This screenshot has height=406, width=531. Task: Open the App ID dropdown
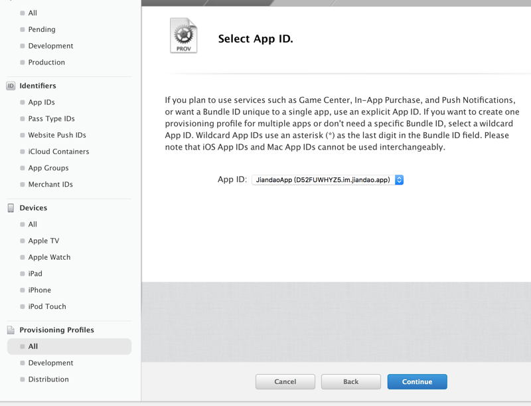(327, 179)
